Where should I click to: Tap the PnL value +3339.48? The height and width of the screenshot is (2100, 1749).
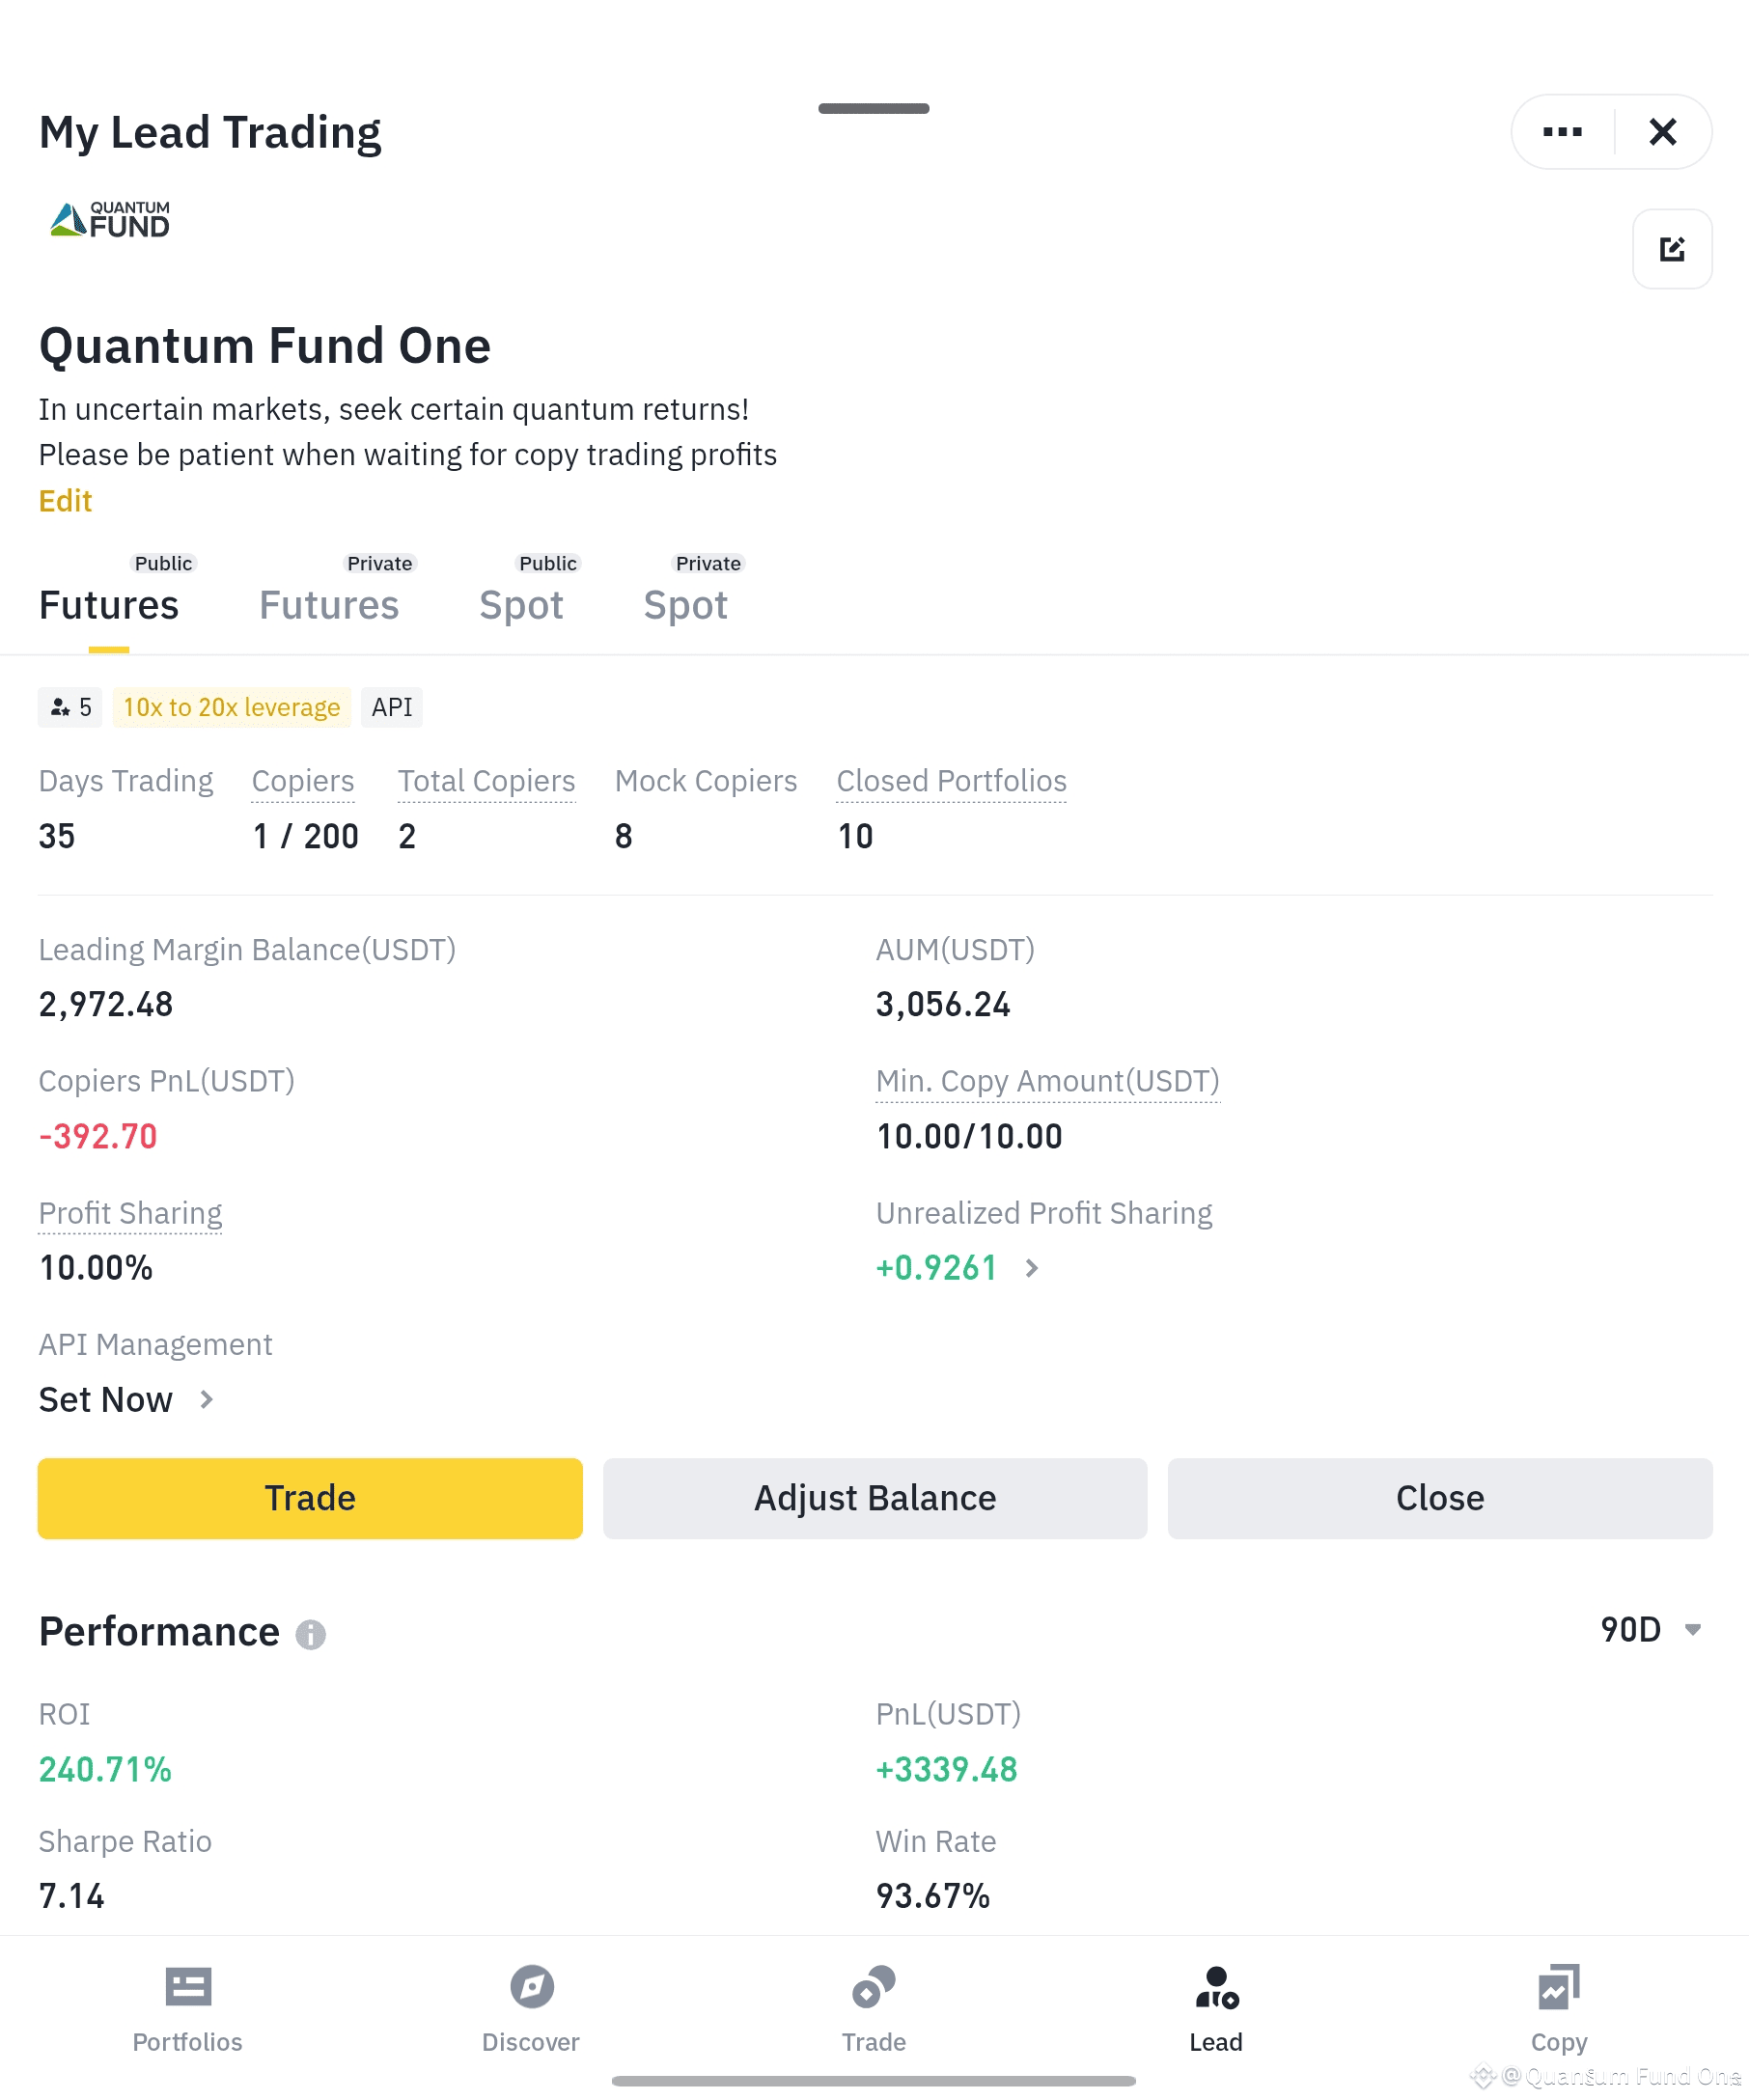coord(947,1769)
